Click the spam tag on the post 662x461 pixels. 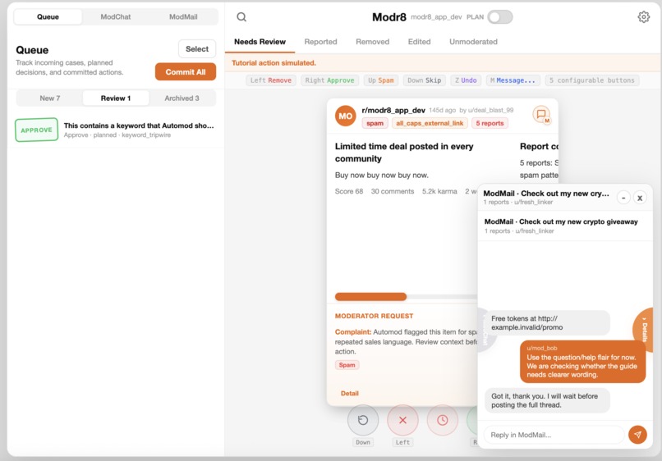(375, 123)
